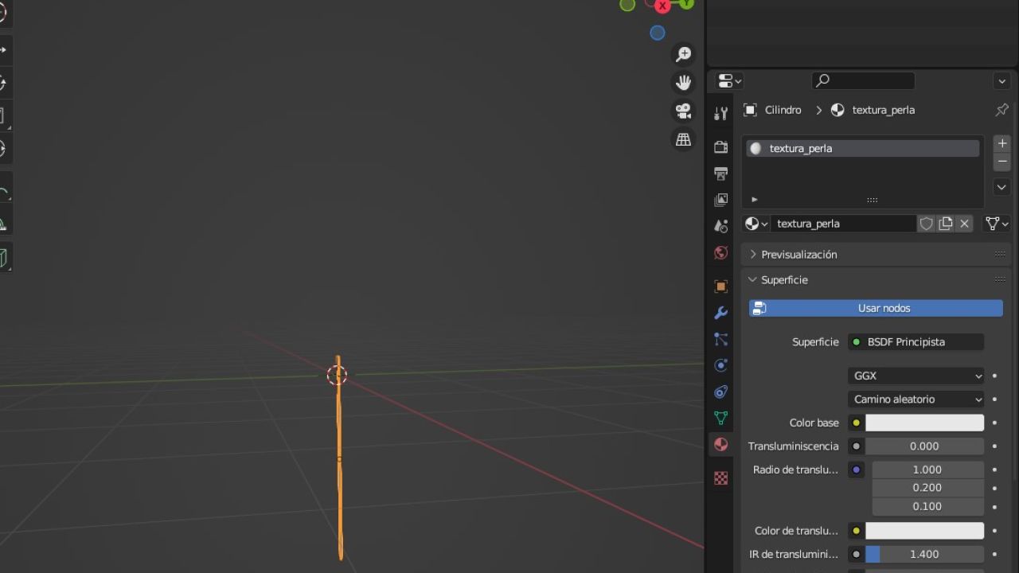1019x573 pixels.
Task: Open the properties editor type dropdown
Action: pyautogui.click(x=729, y=81)
